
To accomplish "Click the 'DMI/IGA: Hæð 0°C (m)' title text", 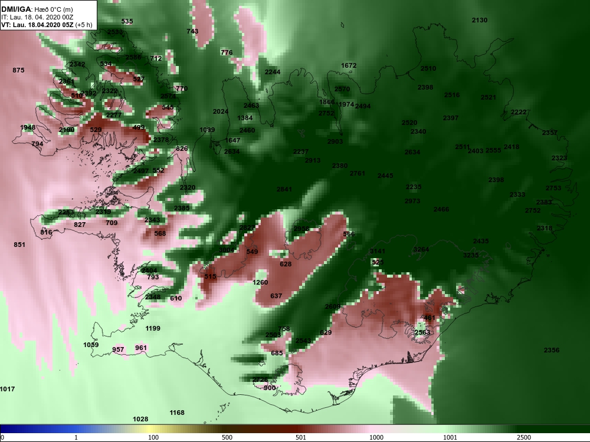I will [37, 9].
